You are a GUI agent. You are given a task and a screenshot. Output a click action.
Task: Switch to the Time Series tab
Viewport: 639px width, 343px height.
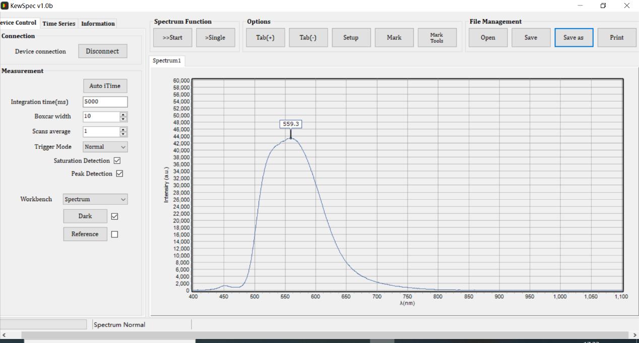(x=59, y=24)
